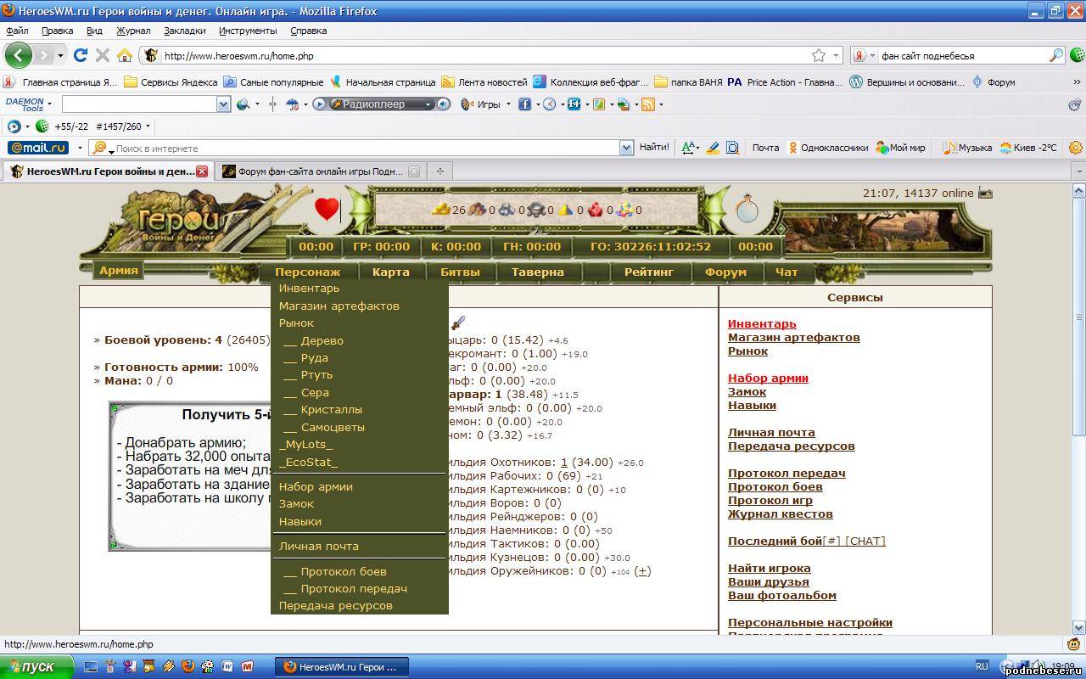Expand the address bar history dropdown
The image size is (1086, 679).
(836, 55)
